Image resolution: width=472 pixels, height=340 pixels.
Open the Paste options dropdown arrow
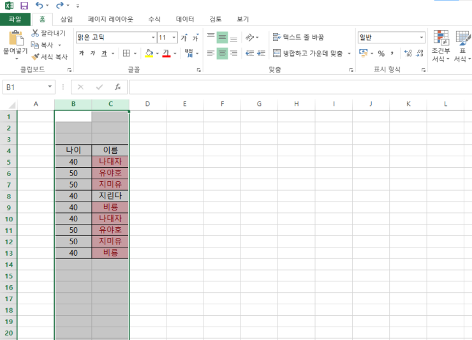coord(17,59)
